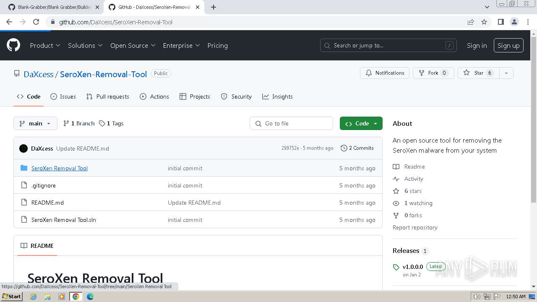The height and width of the screenshot is (302, 537).
Task: Focus the Search or jump to field
Action: click(388, 45)
